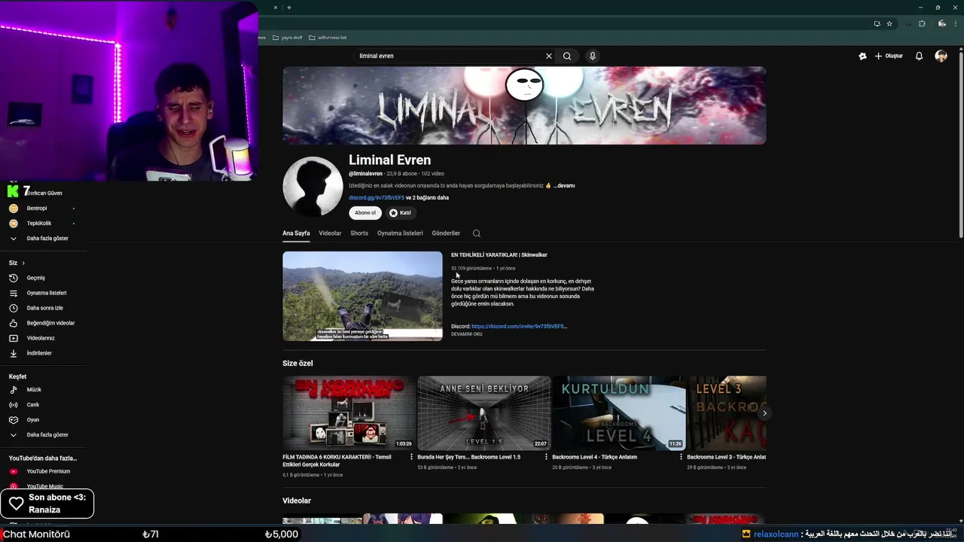The height and width of the screenshot is (542, 964).
Task: Open options menu for Backrooms Level 4
Action: click(x=681, y=457)
